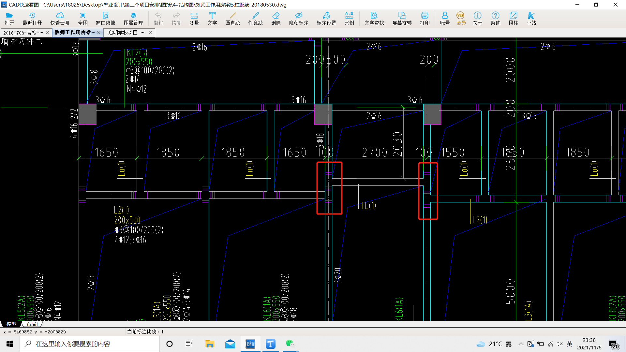Screen dimensions: 626x352
Task: Click weather widget 21°C 雾
Action: (x=494, y=344)
